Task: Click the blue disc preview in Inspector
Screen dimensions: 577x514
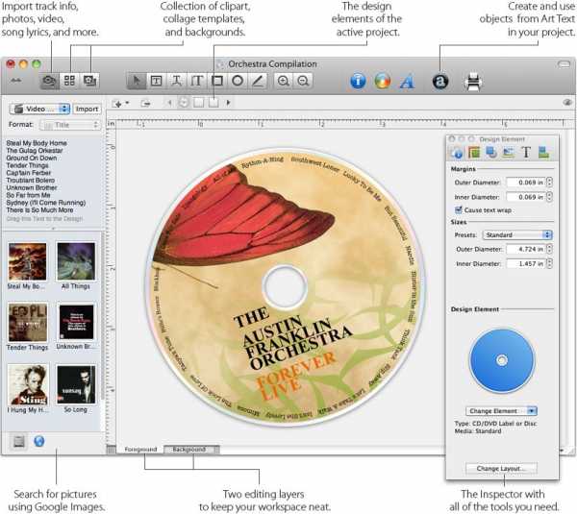Action: [502, 360]
